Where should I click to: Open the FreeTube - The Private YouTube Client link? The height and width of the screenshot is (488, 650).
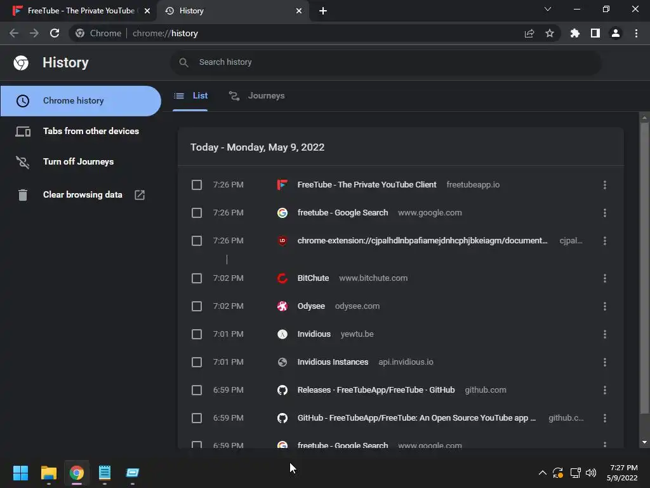pyautogui.click(x=367, y=185)
